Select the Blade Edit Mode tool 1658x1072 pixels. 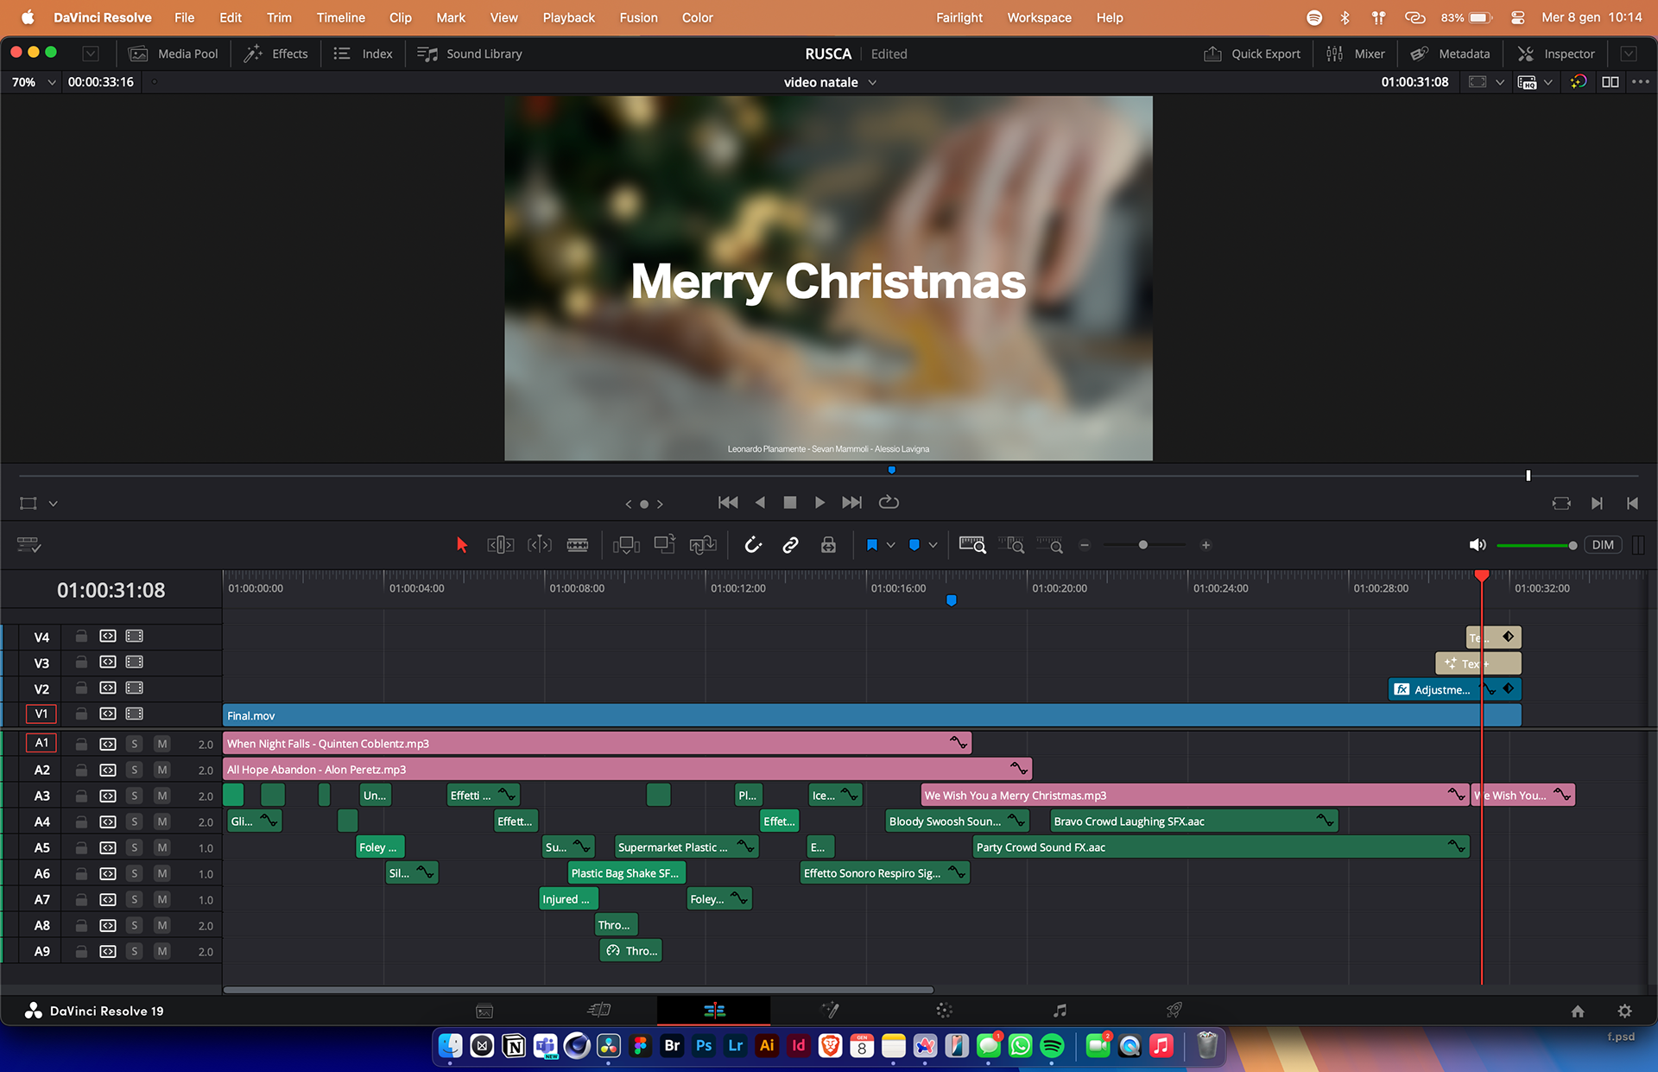coord(578,545)
